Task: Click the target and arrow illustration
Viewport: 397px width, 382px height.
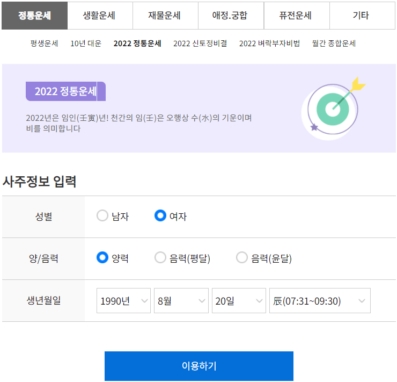Action: (333, 109)
